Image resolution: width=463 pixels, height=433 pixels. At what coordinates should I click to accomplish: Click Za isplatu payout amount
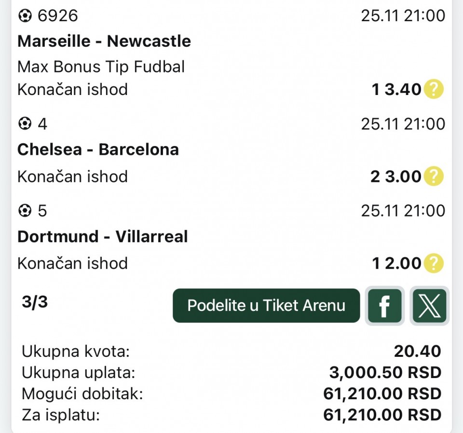(x=382, y=415)
